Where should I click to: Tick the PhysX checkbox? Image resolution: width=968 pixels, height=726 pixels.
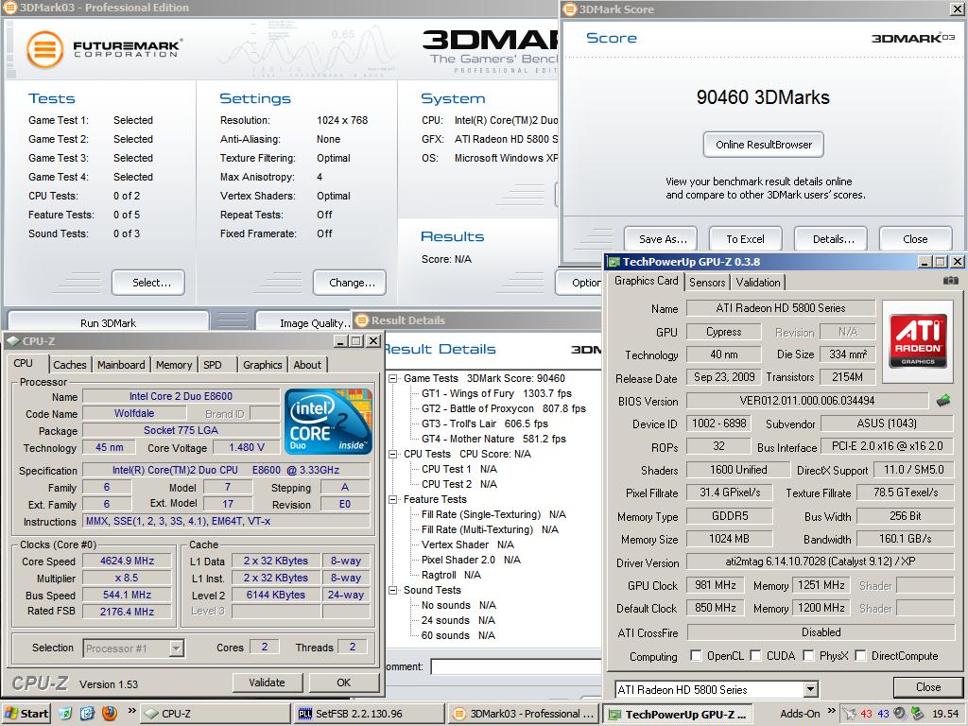(808, 656)
